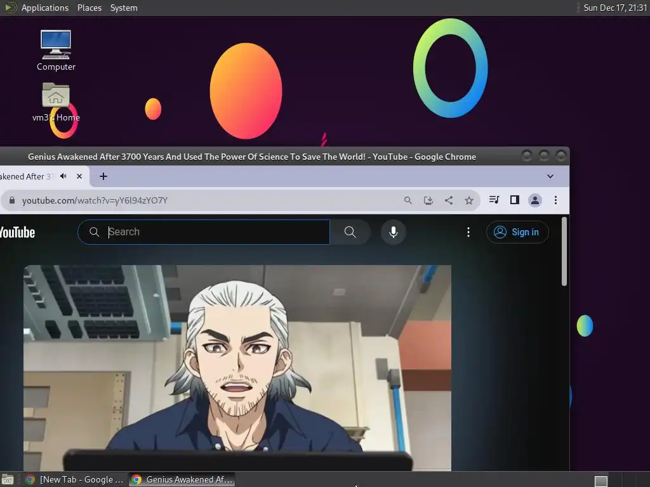
Task: Mute the tab via its speaker icon
Action: click(63, 176)
